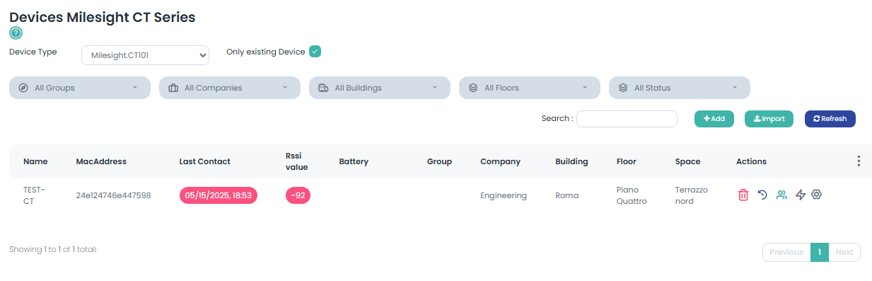Open the help question-mark icon
Viewport: 872px width, 281px height.
[x=16, y=33]
